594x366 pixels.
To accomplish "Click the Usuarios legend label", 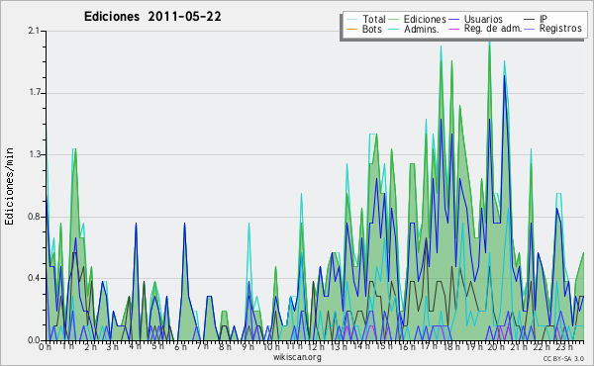I will point(483,19).
